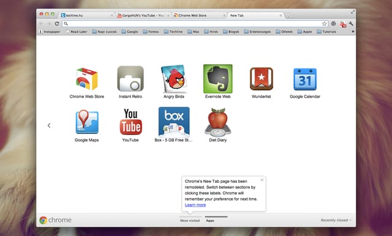Image resolution: width=392 pixels, height=236 pixels.
Task: Switch to the Most visited section
Action: 190,221
